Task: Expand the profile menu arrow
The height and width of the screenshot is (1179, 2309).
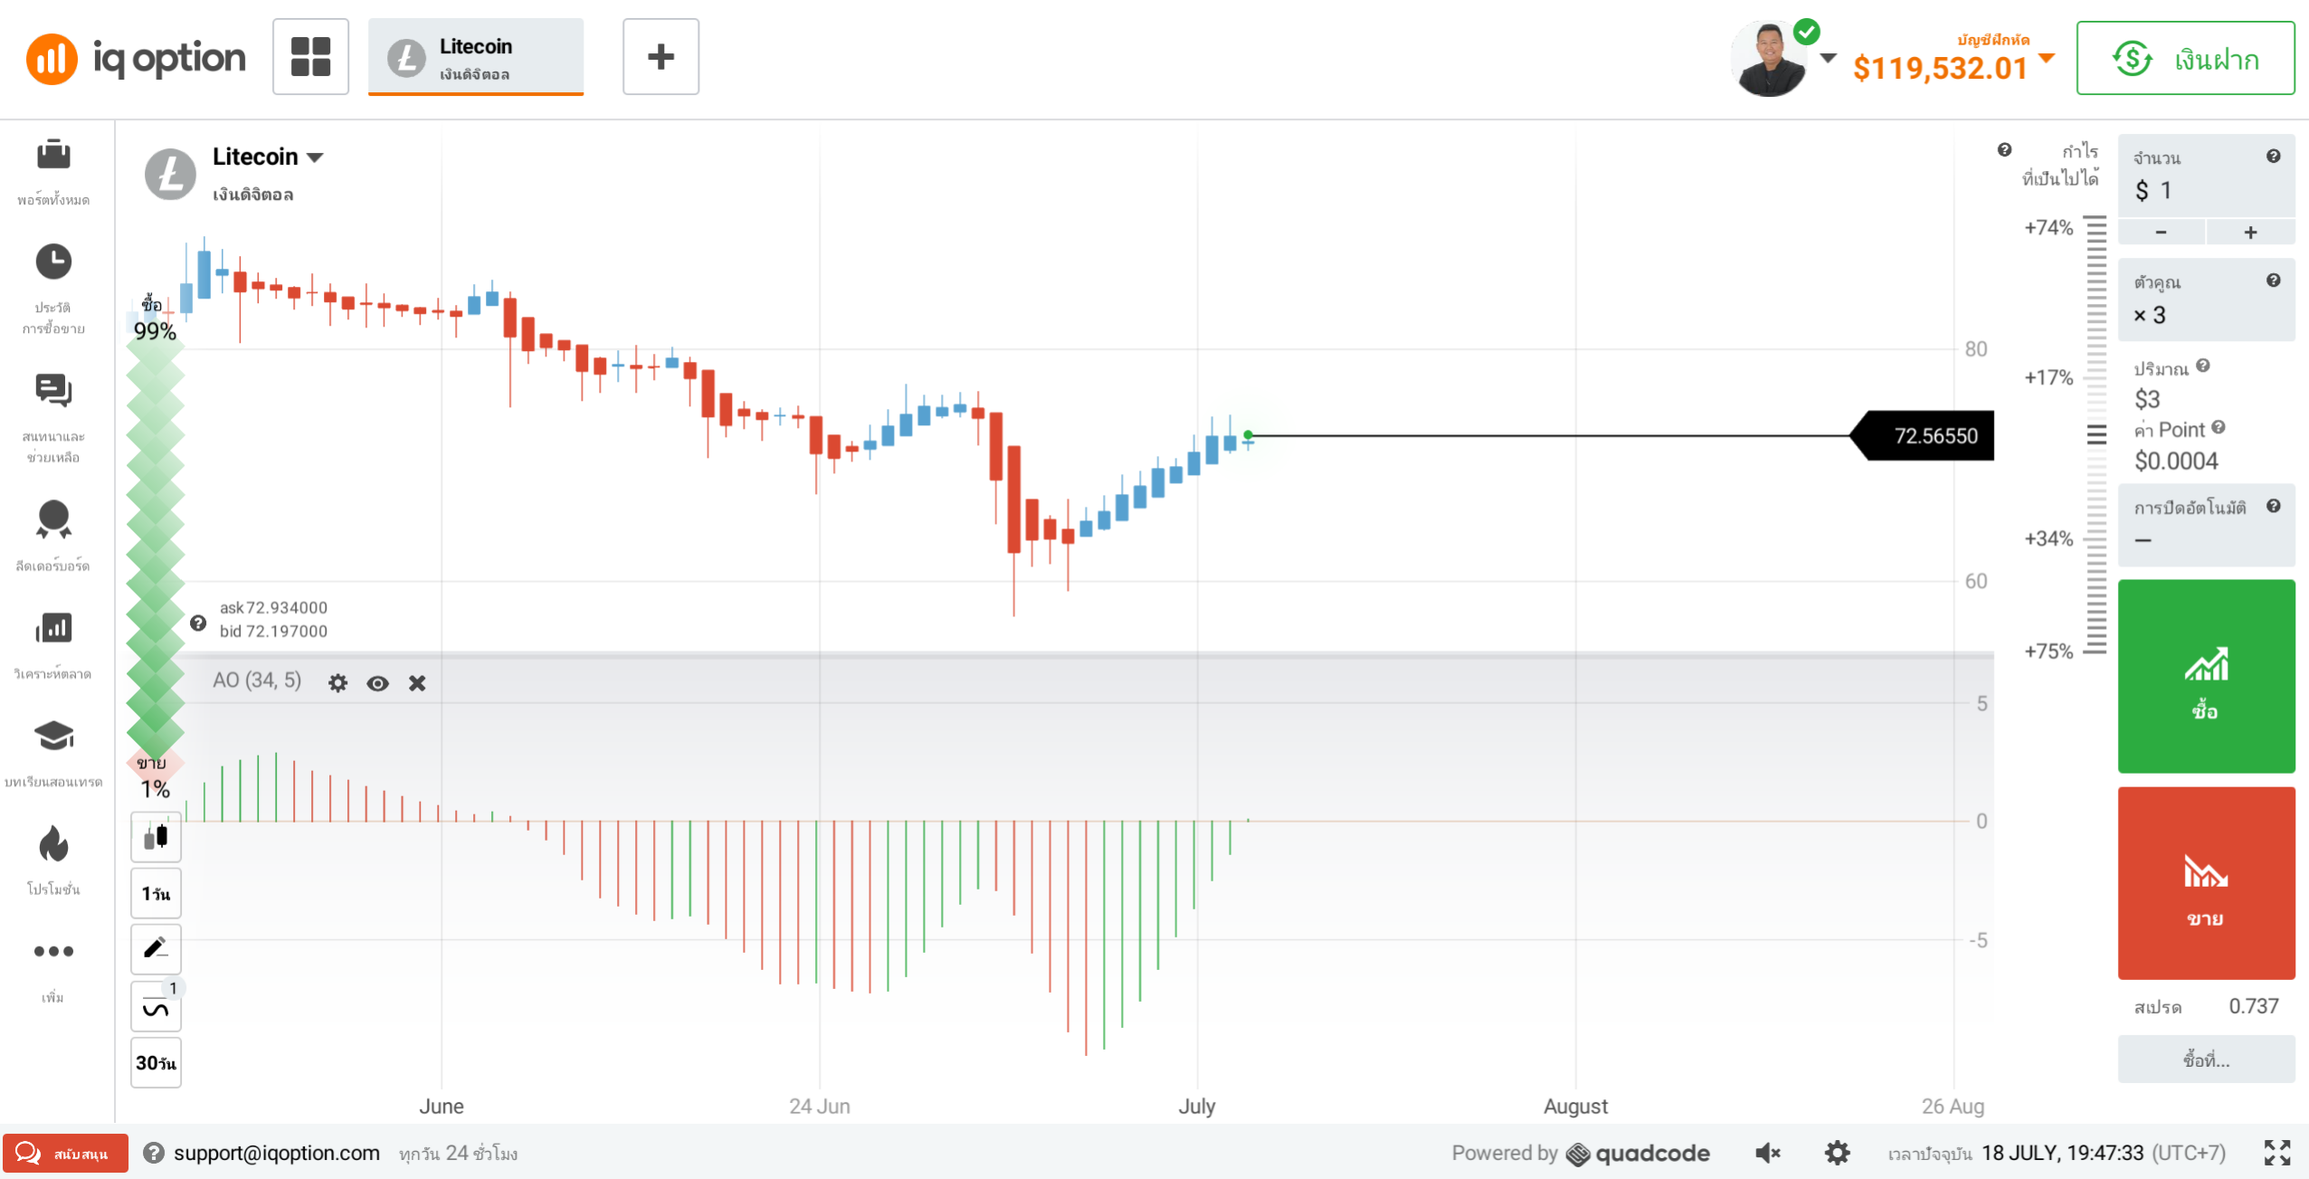Action: point(1828,59)
